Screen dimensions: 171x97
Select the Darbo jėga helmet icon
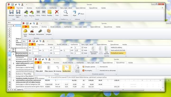[x=25, y=31]
